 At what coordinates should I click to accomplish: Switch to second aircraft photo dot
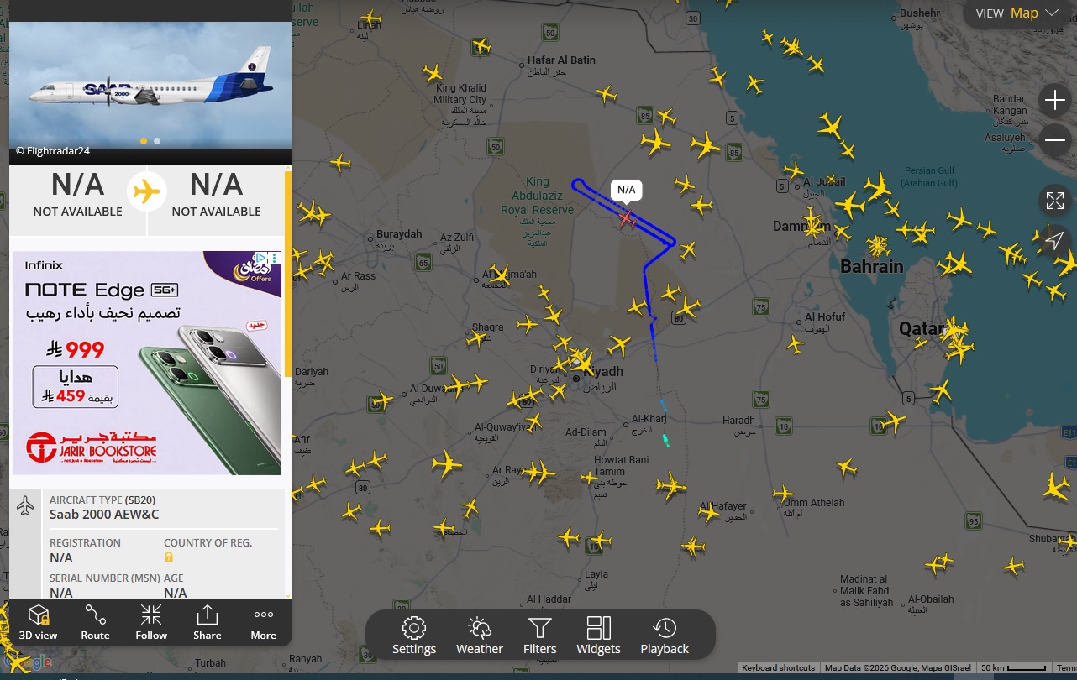(x=157, y=141)
